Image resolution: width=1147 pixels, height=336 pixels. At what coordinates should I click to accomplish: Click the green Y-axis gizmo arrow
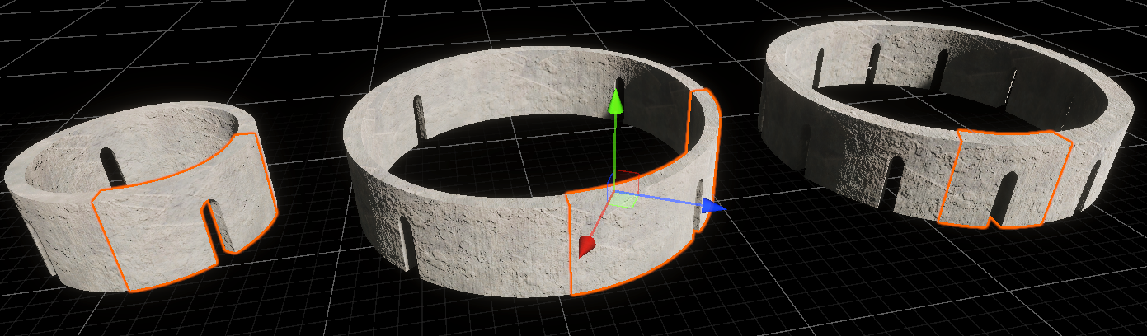[x=614, y=101]
